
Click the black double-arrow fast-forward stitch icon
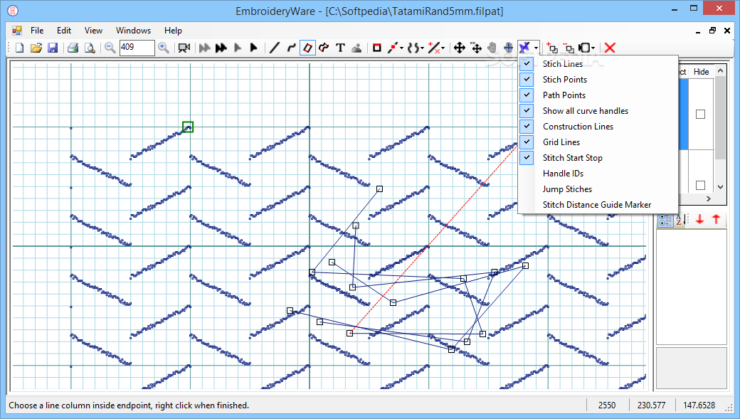221,48
